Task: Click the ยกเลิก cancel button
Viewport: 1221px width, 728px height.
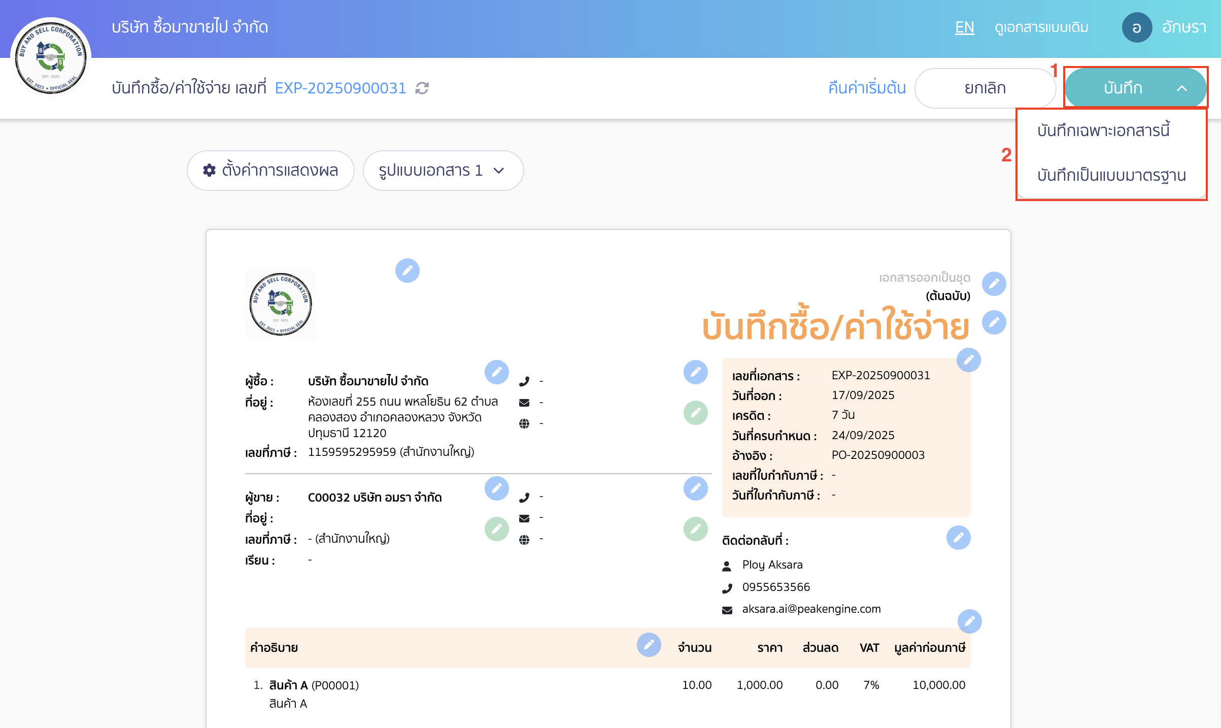Action: [985, 88]
